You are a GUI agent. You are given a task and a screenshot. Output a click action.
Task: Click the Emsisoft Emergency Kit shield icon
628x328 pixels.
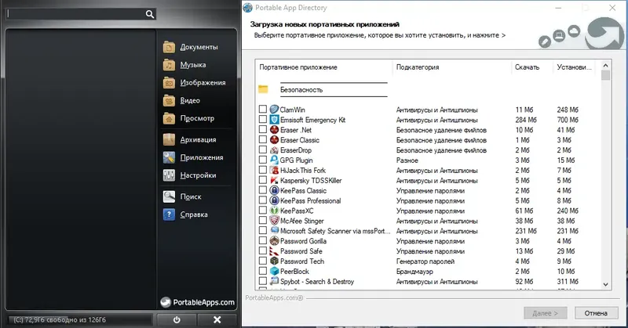[x=274, y=120]
